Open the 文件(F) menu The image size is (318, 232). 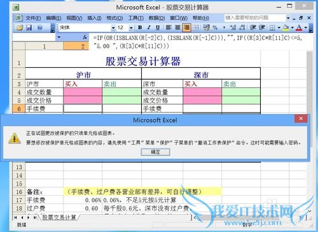click(33, 18)
